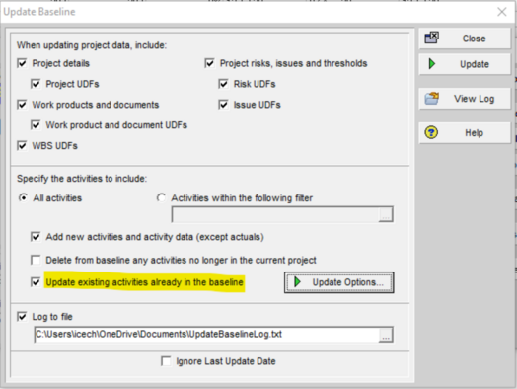Viewport: 517px width, 389px height.
Task: Uncheck Project UDFs
Action: click(x=36, y=84)
